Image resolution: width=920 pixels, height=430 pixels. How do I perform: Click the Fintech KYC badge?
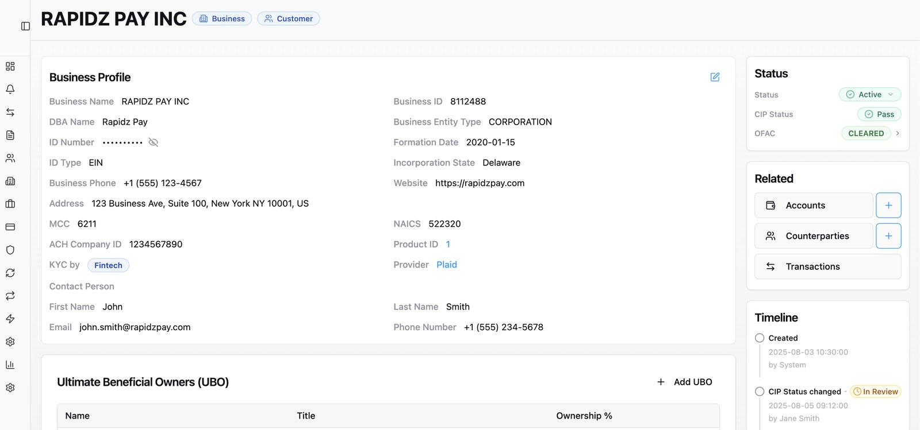(x=108, y=265)
